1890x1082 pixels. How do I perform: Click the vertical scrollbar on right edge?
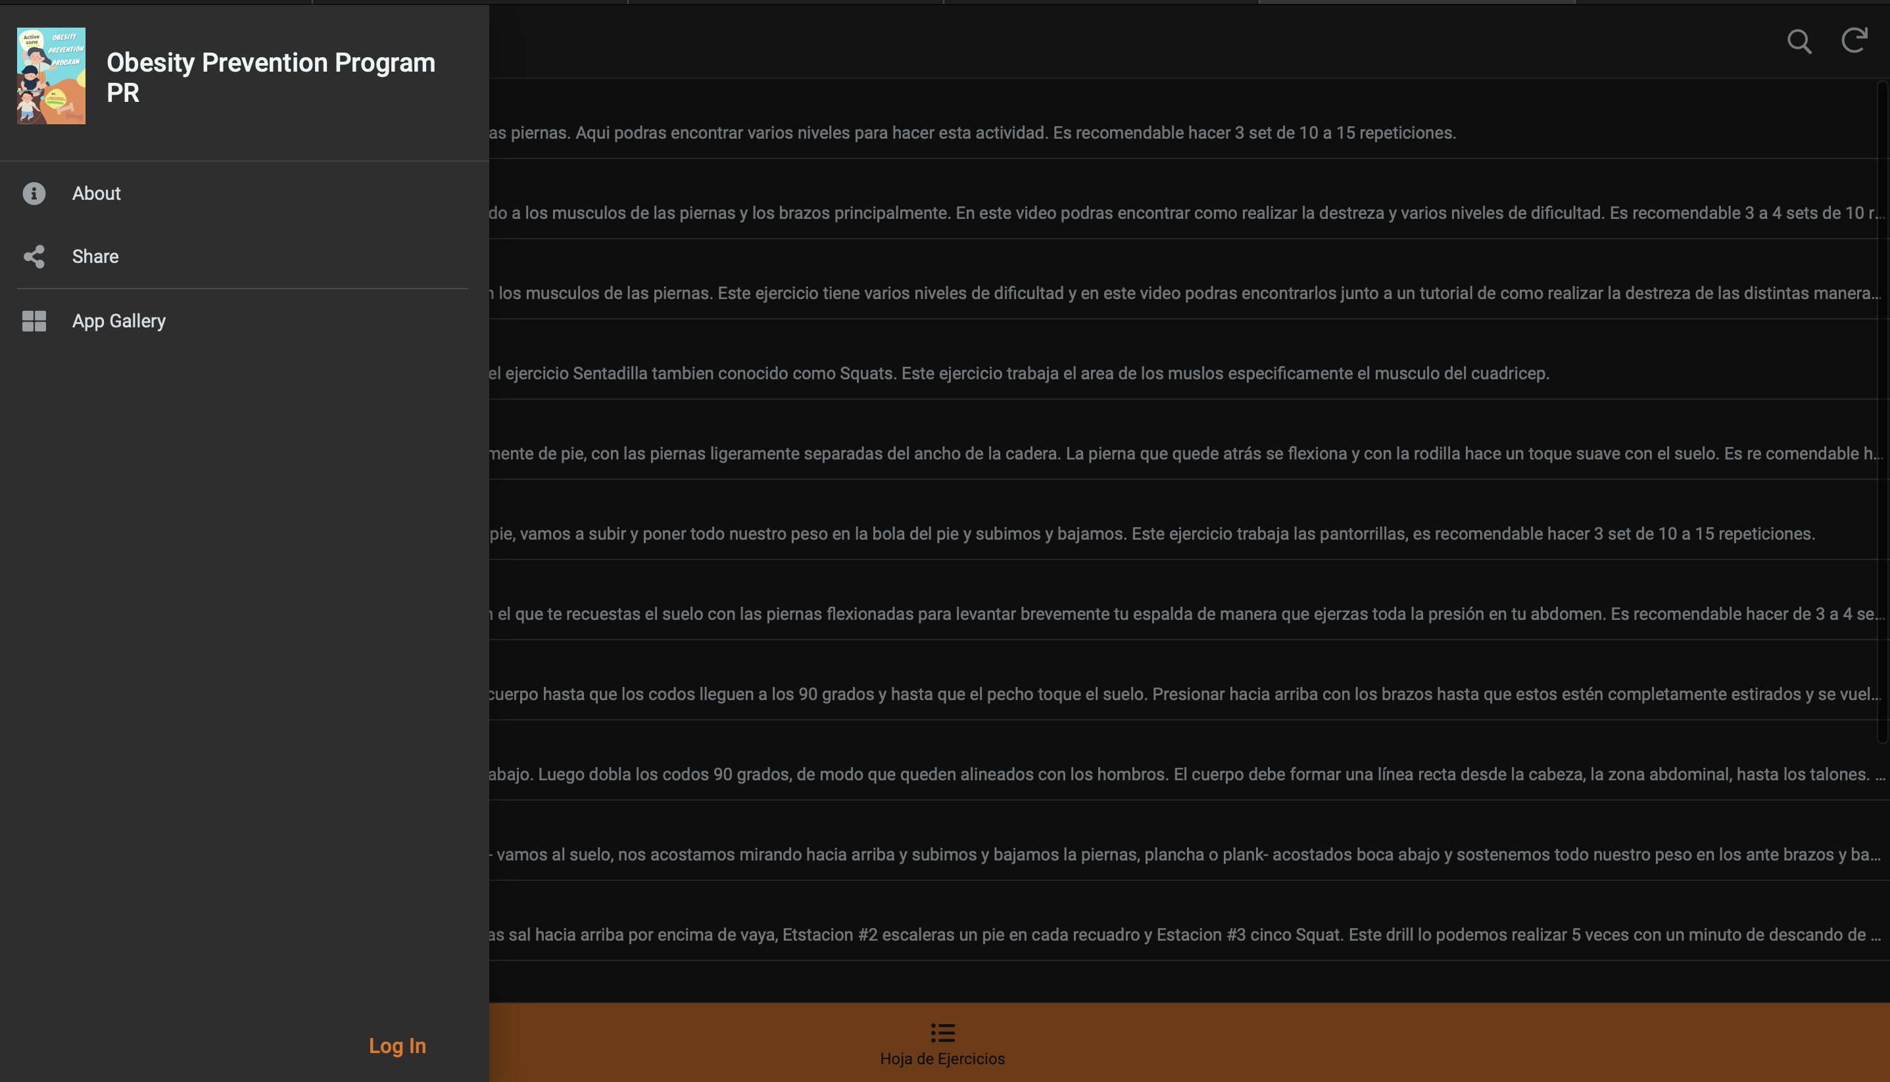pyautogui.click(x=1882, y=409)
